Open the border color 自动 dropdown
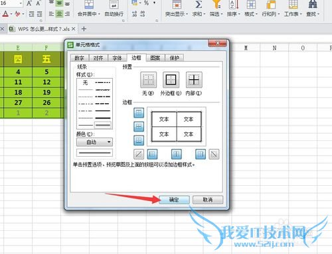332x254 pixels. 94,142
